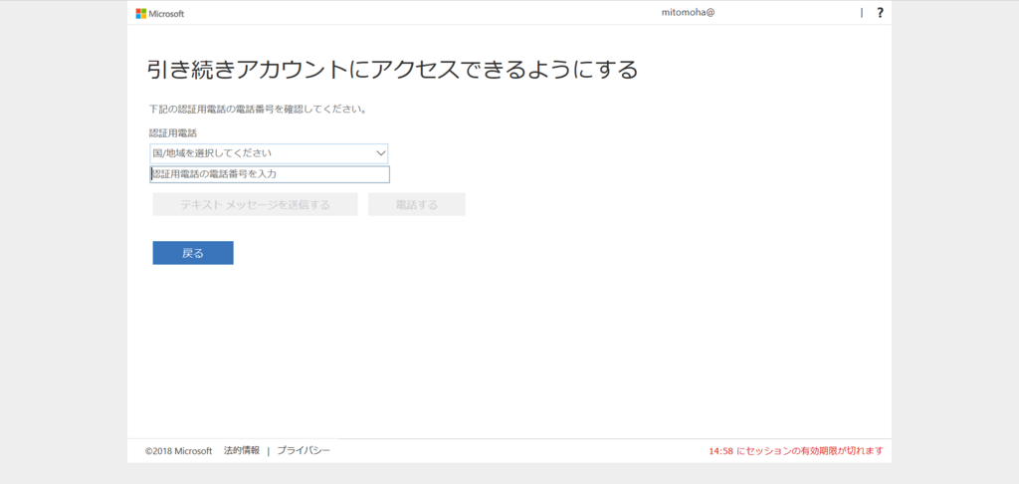Click the Microsoft logo in the header
The width and height of the screenshot is (1019, 484).
(x=160, y=13)
